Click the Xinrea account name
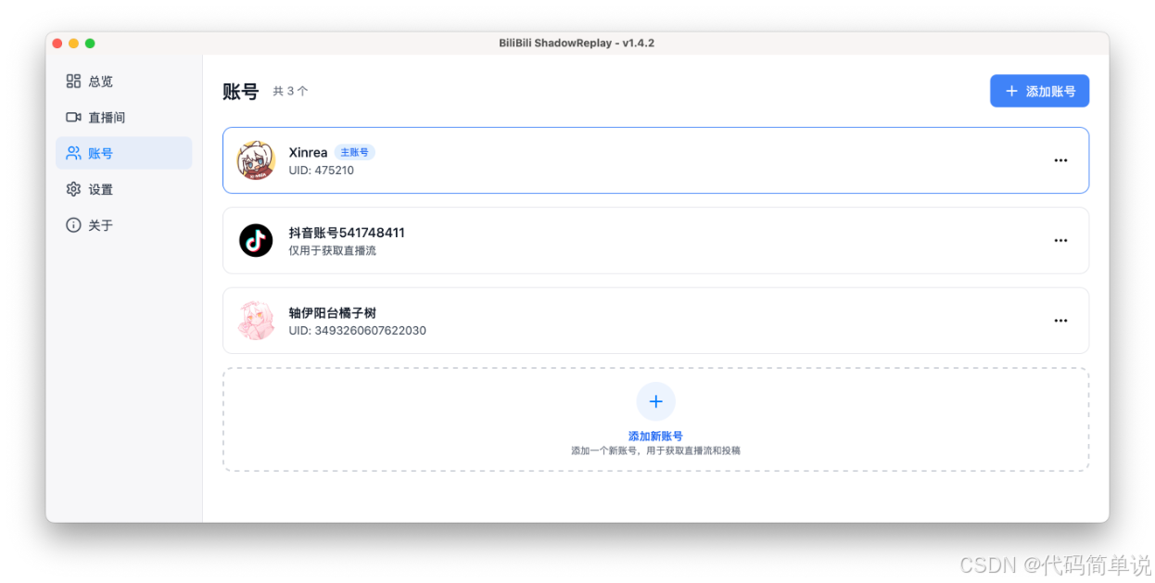Image resolution: width=1155 pixels, height=583 pixels. pos(308,152)
